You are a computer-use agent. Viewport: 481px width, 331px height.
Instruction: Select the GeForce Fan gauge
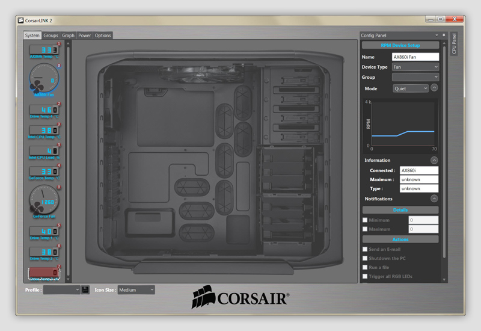pos(43,200)
